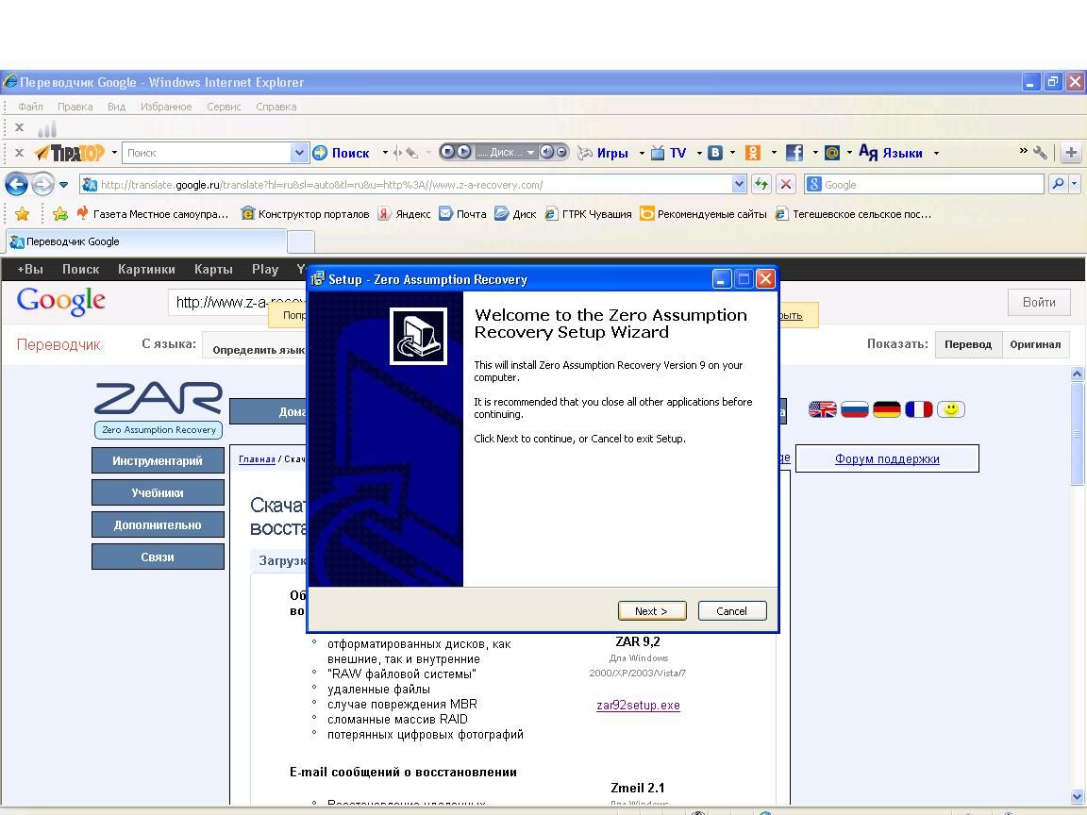
Task: Click Инструментарий sidebar button
Action: 159,461
